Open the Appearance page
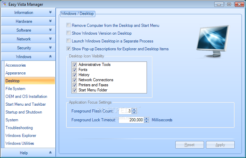The image size is (246, 158). click(15, 73)
